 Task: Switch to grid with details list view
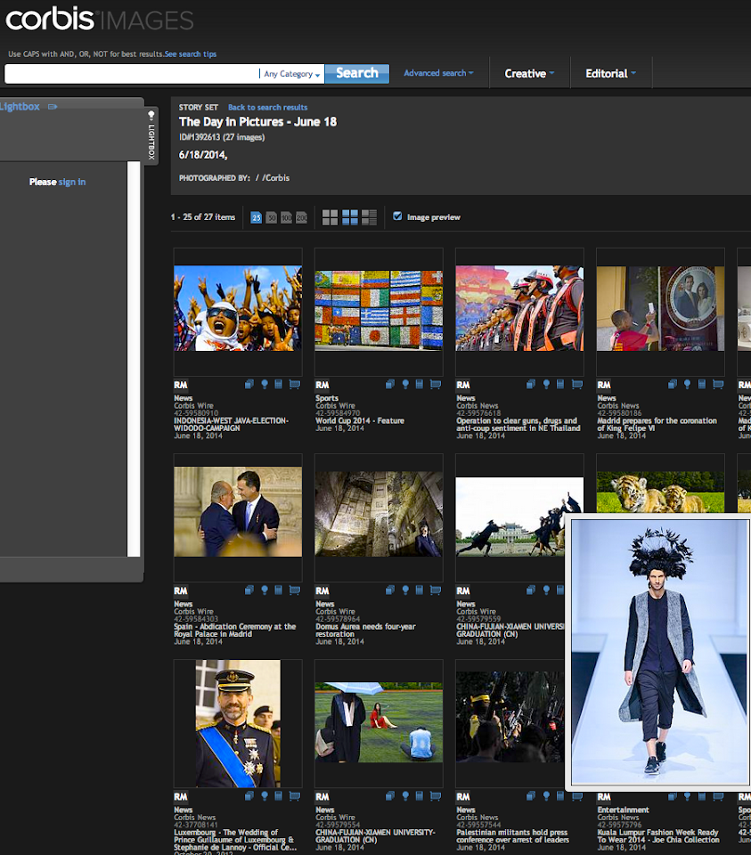pos(369,217)
